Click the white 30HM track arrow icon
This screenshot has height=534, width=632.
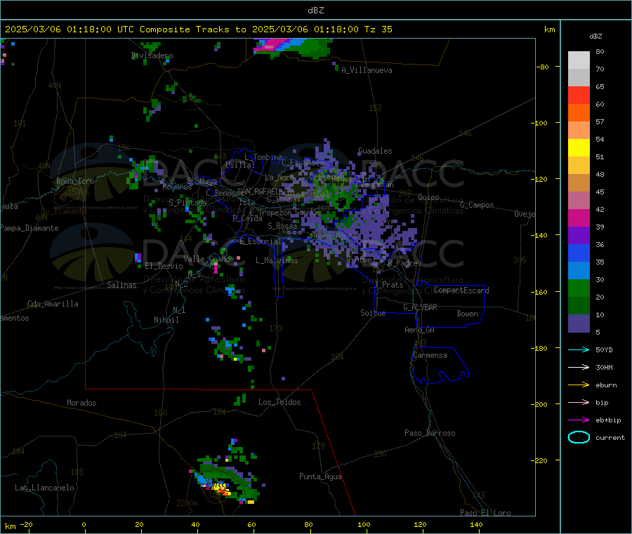coord(579,367)
